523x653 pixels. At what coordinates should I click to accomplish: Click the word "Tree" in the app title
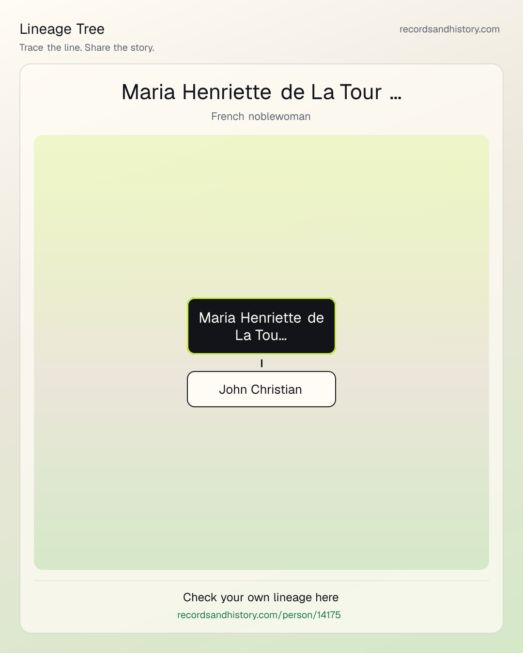pyautogui.click(x=90, y=29)
